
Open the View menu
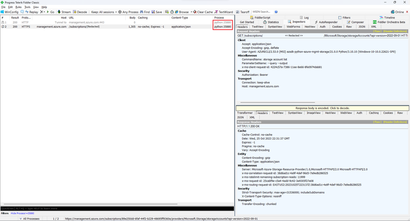[x=36, y=7]
